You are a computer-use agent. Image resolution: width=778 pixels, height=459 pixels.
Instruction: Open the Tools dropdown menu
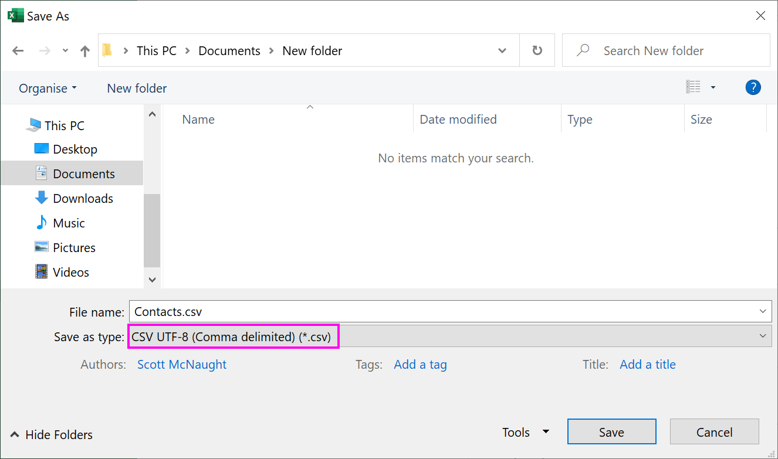[x=525, y=433]
